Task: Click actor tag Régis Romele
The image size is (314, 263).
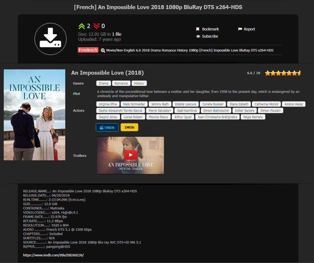Action: pyautogui.click(x=253, y=117)
